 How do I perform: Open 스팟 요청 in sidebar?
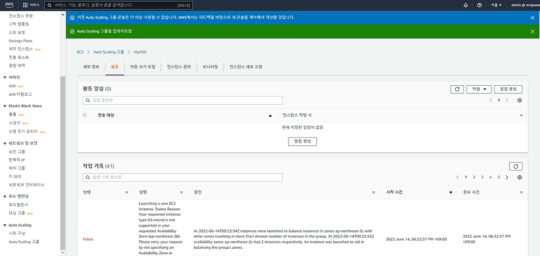[x=17, y=32]
